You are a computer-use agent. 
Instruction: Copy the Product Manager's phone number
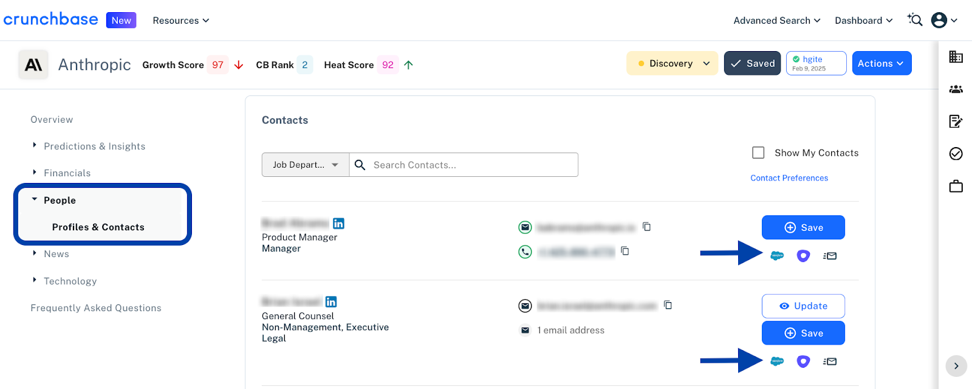click(x=625, y=251)
